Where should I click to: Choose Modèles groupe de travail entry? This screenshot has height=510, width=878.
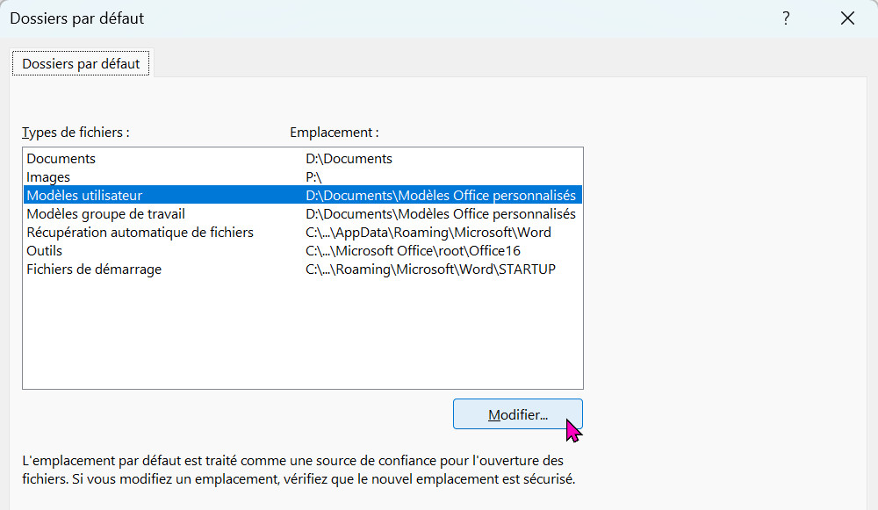click(106, 214)
